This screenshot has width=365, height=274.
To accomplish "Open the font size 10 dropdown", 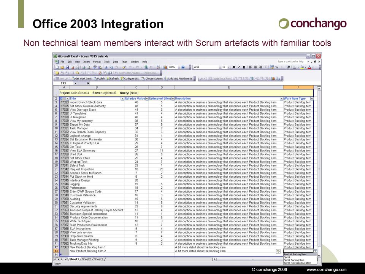I will (229, 67).
